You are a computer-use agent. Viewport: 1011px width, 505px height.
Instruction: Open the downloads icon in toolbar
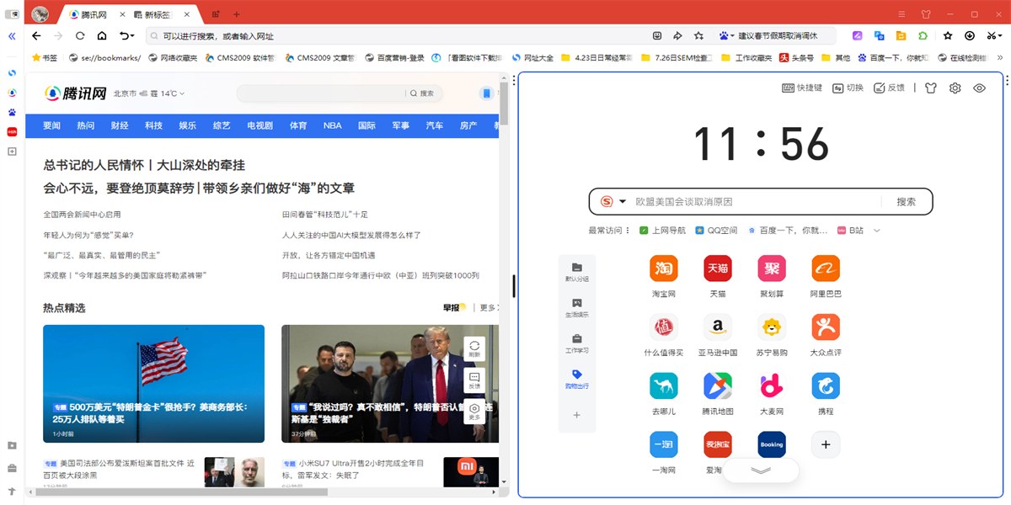969,36
